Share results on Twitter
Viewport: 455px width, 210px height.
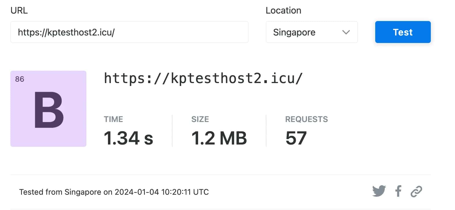pos(379,191)
